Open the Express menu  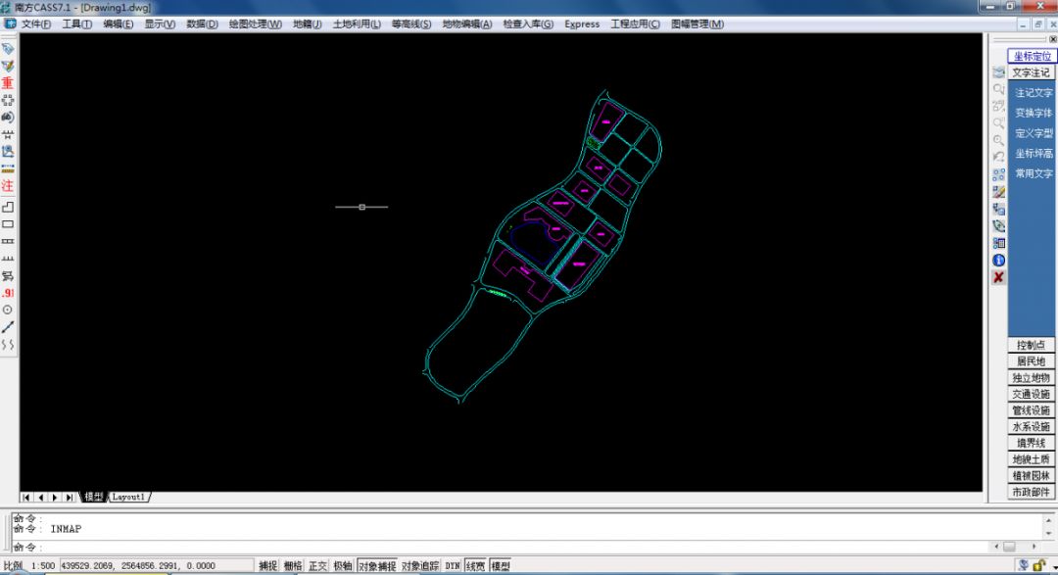click(x=582, y=24)
